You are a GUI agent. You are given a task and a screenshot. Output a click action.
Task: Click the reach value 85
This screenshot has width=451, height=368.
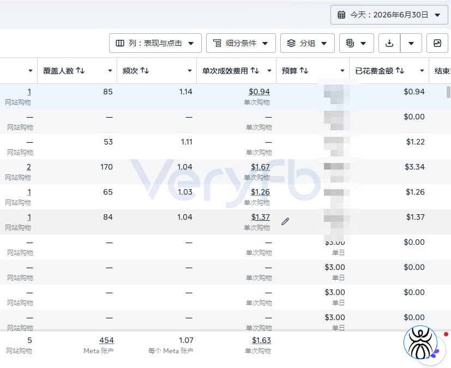108,92
